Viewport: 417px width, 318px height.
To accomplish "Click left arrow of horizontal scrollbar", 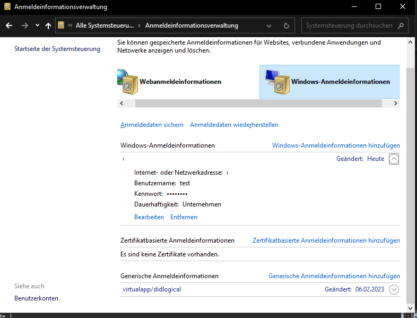I will 121,103.
